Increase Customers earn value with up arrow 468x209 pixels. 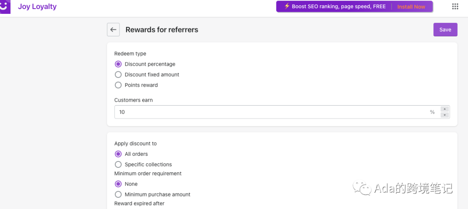(x=445, y=109)
